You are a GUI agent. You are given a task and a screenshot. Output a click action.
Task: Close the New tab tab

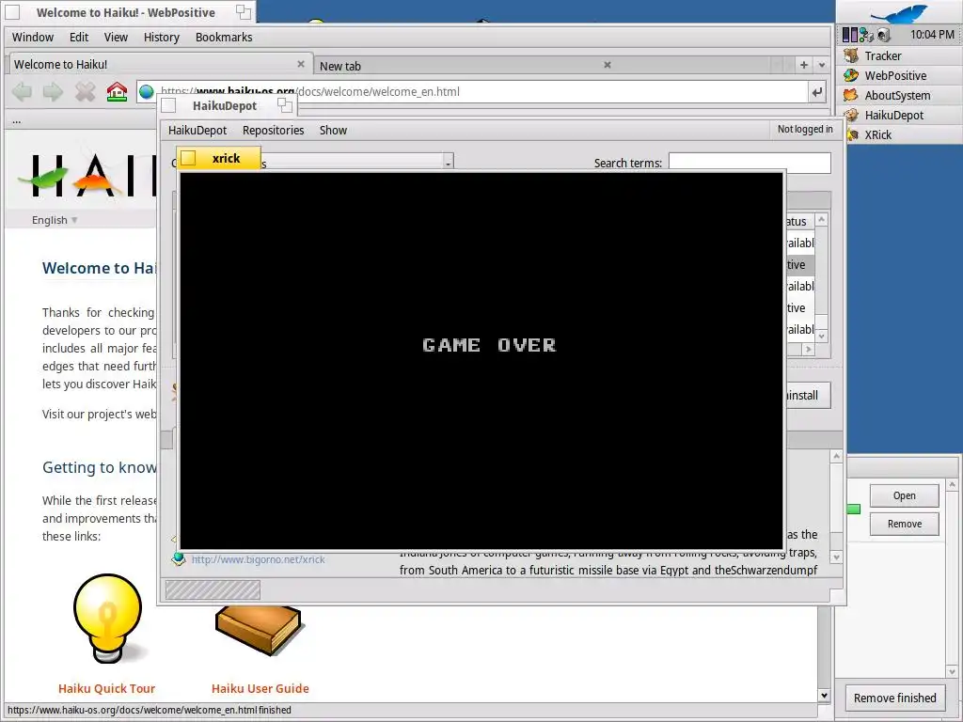click(608, 65)
